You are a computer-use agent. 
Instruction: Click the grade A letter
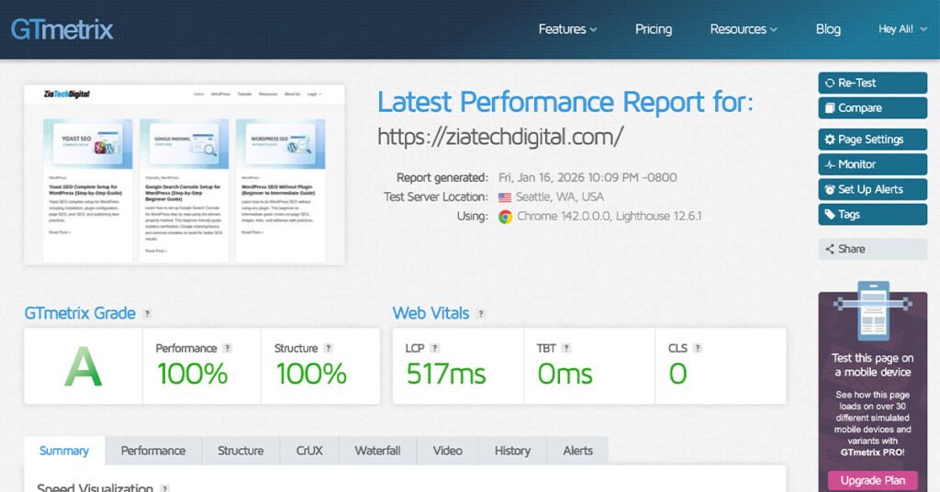83,367
